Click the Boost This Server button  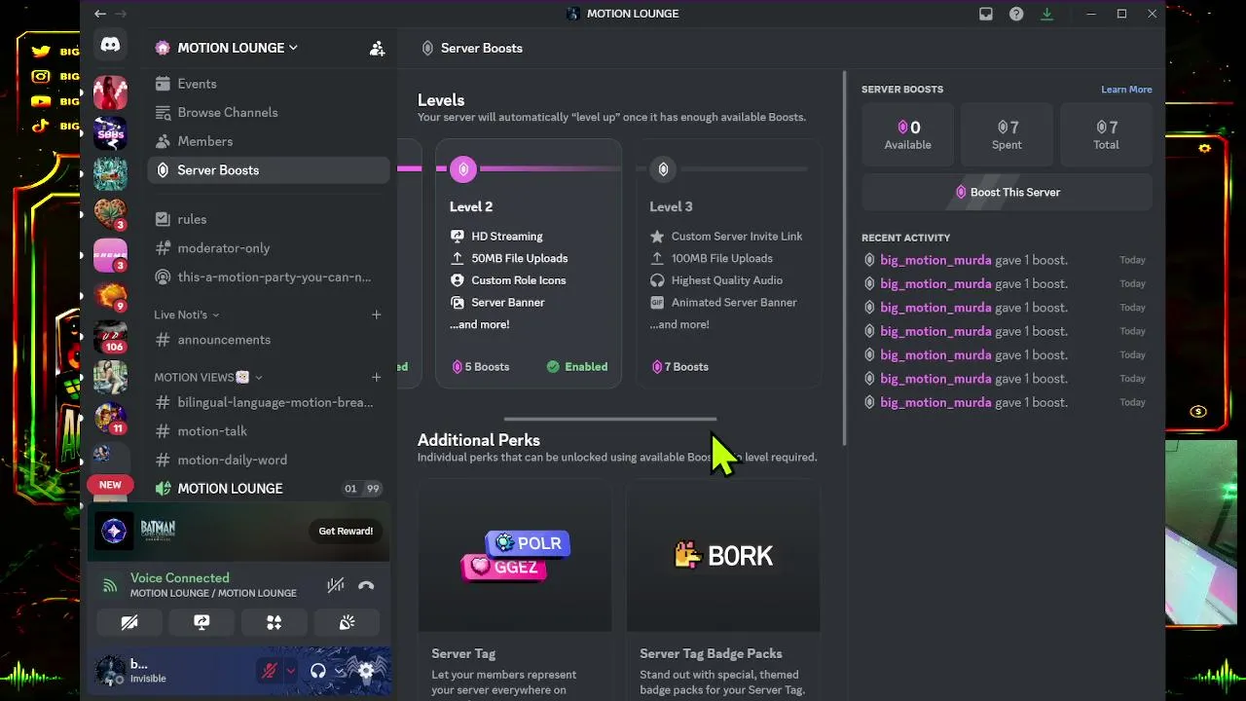coord(1007,192)
